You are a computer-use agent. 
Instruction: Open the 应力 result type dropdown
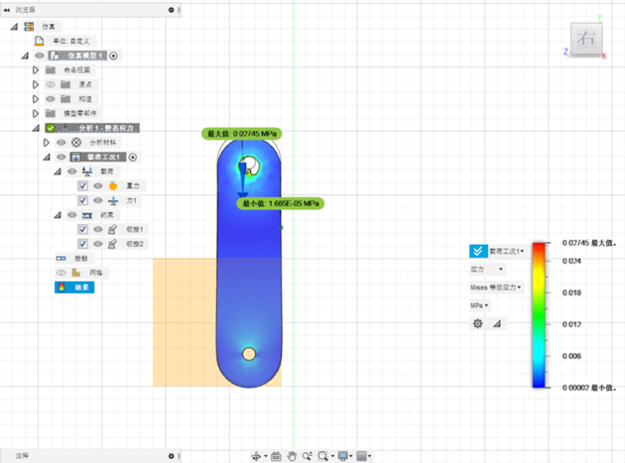(x=486, y=269)
